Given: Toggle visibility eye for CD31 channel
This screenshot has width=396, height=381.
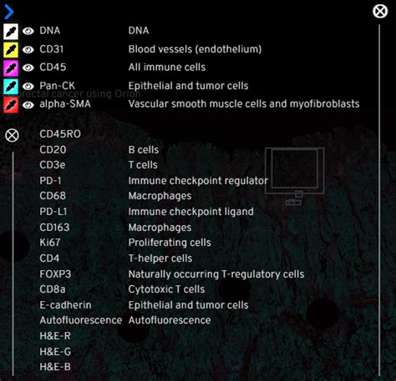Looking at the screenshot, I should (28, 49).
